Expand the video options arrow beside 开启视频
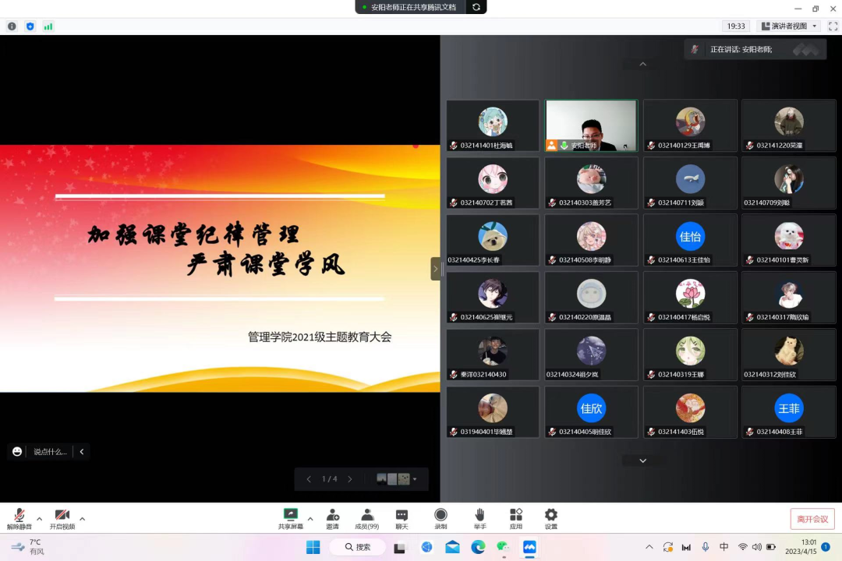842x561 pixels. (x=82, y=519)
